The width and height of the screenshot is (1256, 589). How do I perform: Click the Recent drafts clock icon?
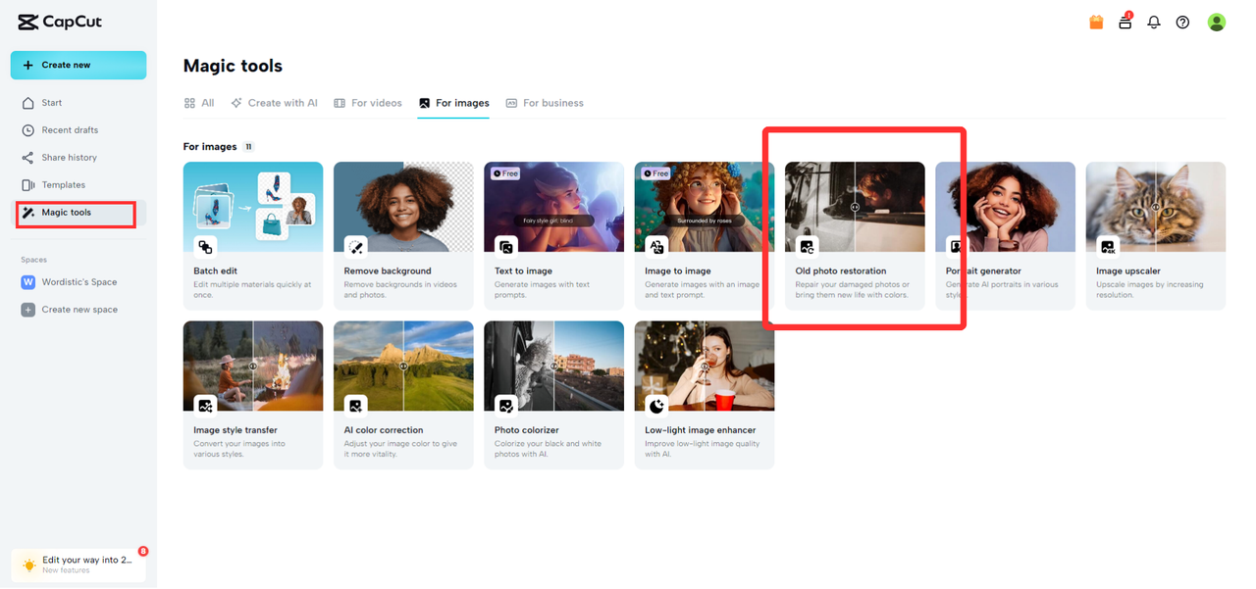(x=28, y=130)
